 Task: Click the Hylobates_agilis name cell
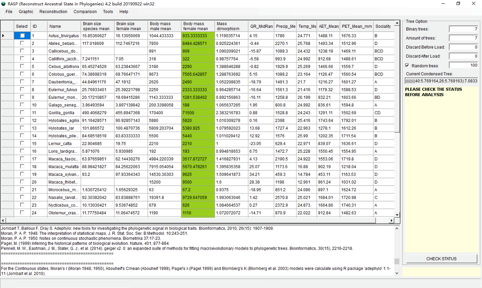click(64, 120)
